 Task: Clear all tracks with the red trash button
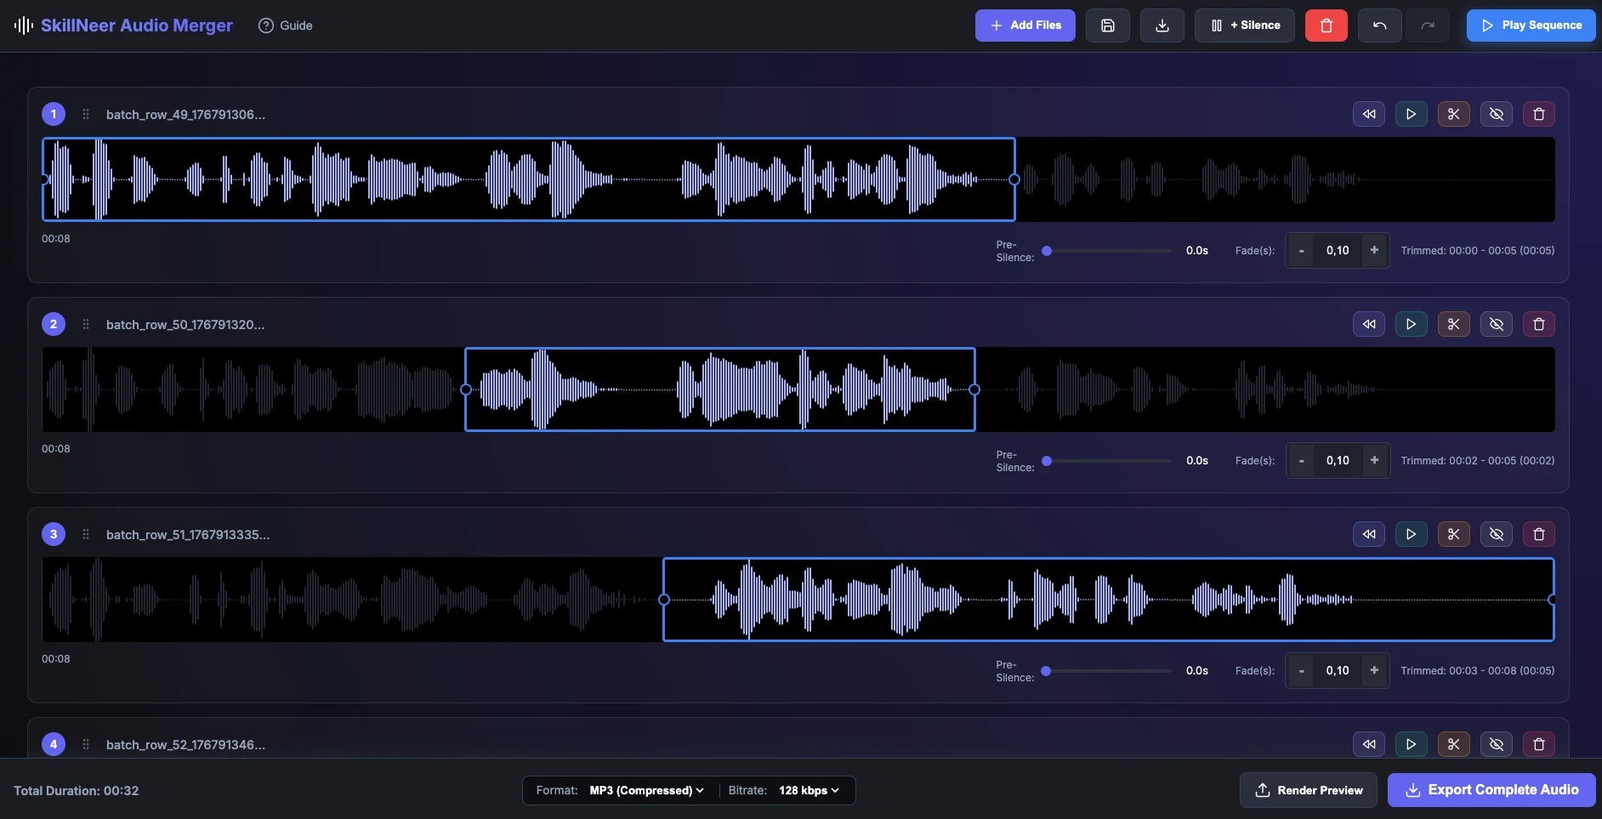pos(1326,26)
